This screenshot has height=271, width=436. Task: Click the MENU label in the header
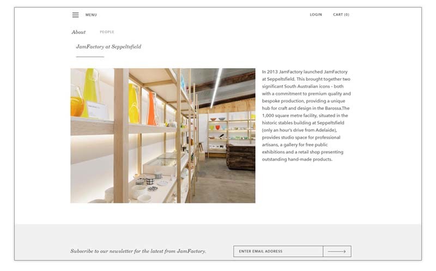(x=91, y=15)
